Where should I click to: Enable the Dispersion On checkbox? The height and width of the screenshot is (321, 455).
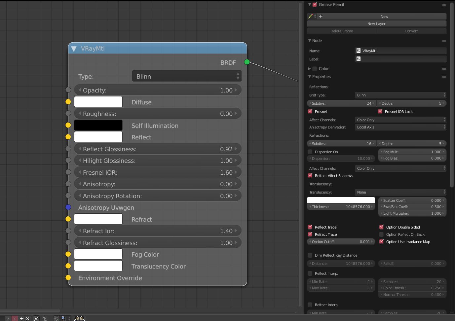coord(310,152)
